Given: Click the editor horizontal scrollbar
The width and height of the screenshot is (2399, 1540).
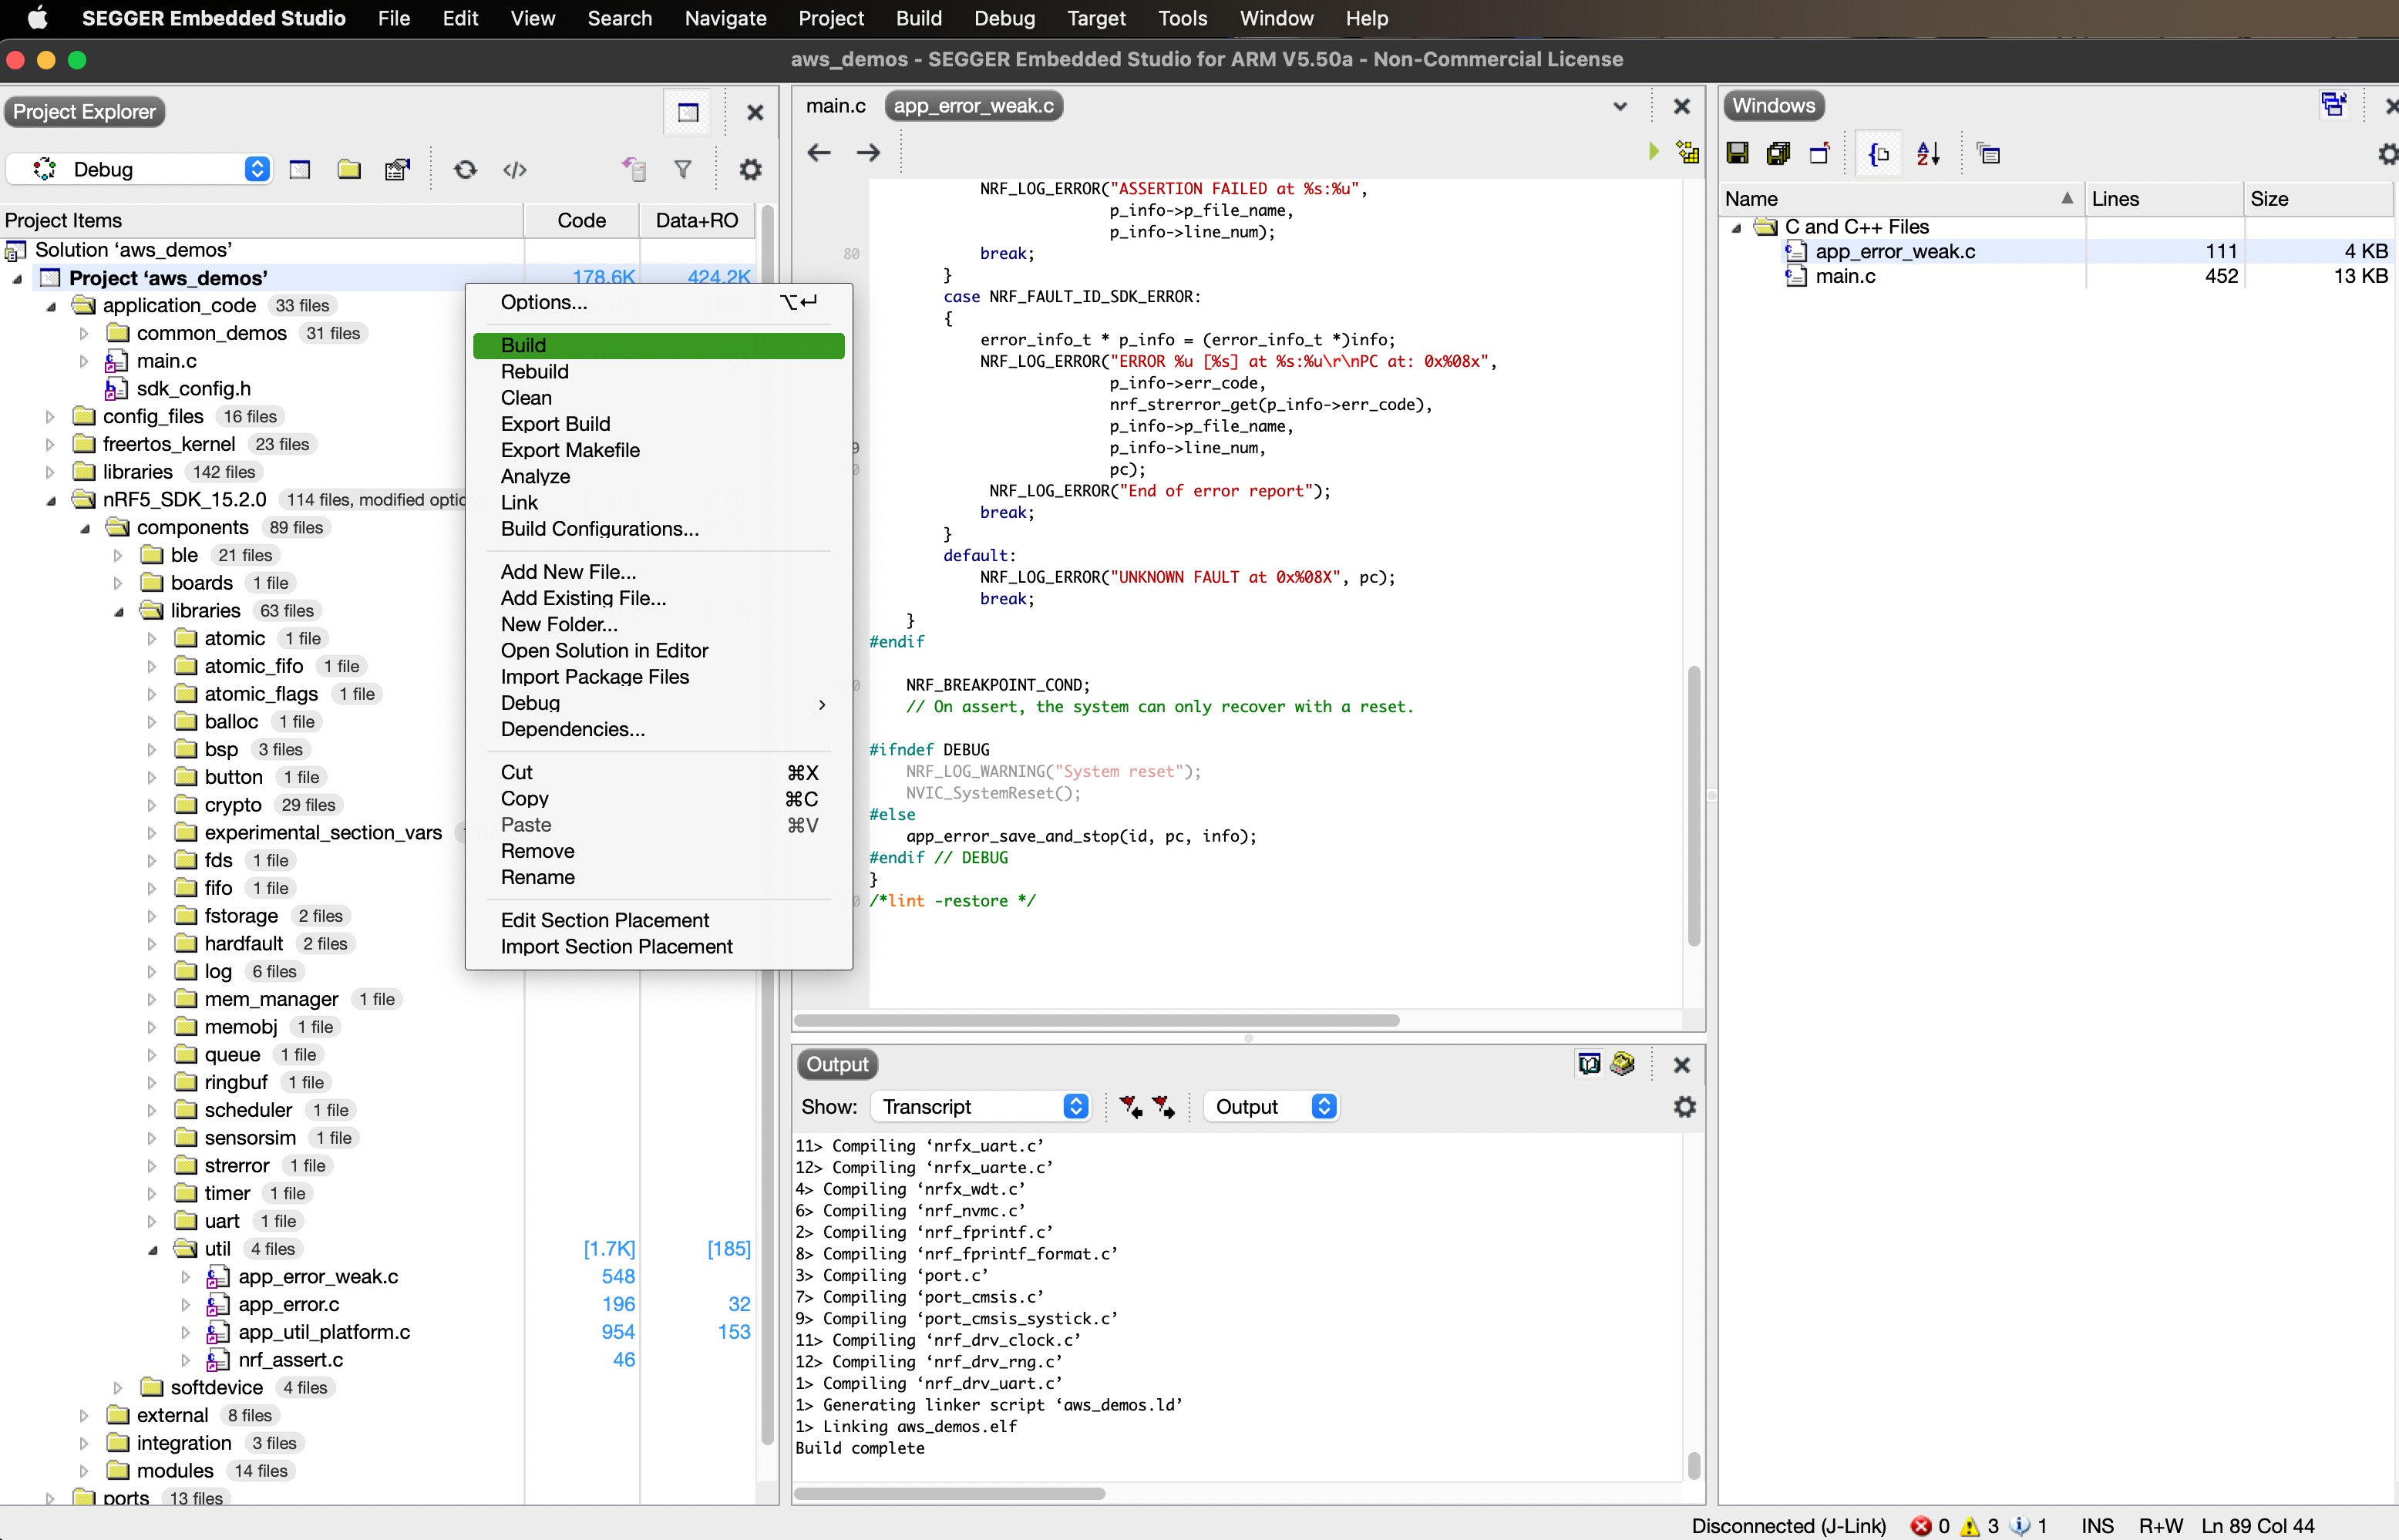Looking at the screenshot, I should 1095,1021.
